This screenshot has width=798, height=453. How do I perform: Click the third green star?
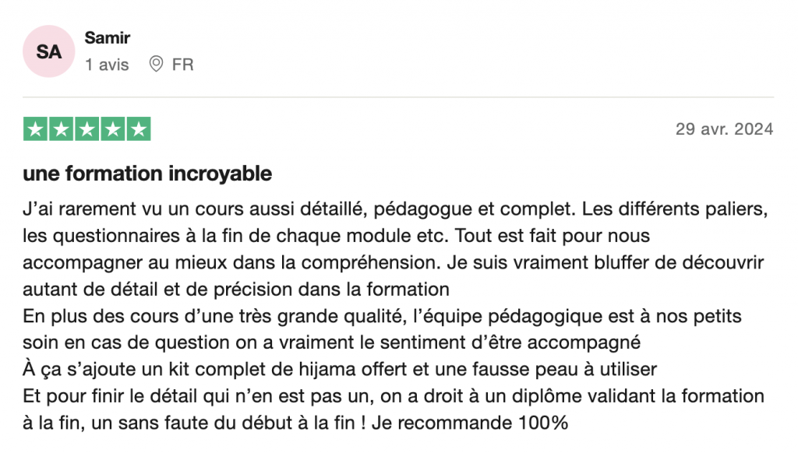coord(87,129)
